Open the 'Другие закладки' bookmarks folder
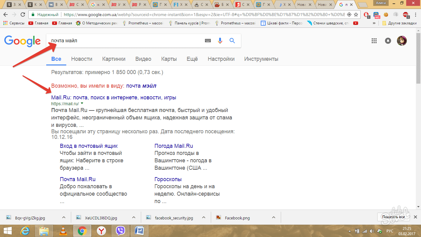Viewport: 421px width, 237px height. 399,23
